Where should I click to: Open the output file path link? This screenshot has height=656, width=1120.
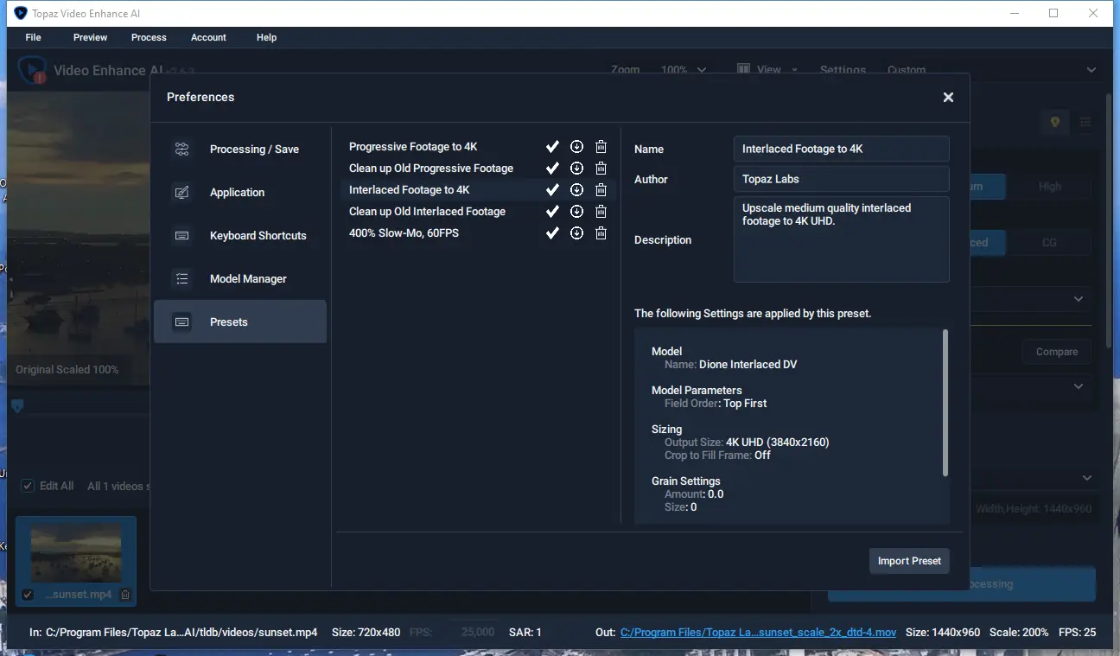759,633
